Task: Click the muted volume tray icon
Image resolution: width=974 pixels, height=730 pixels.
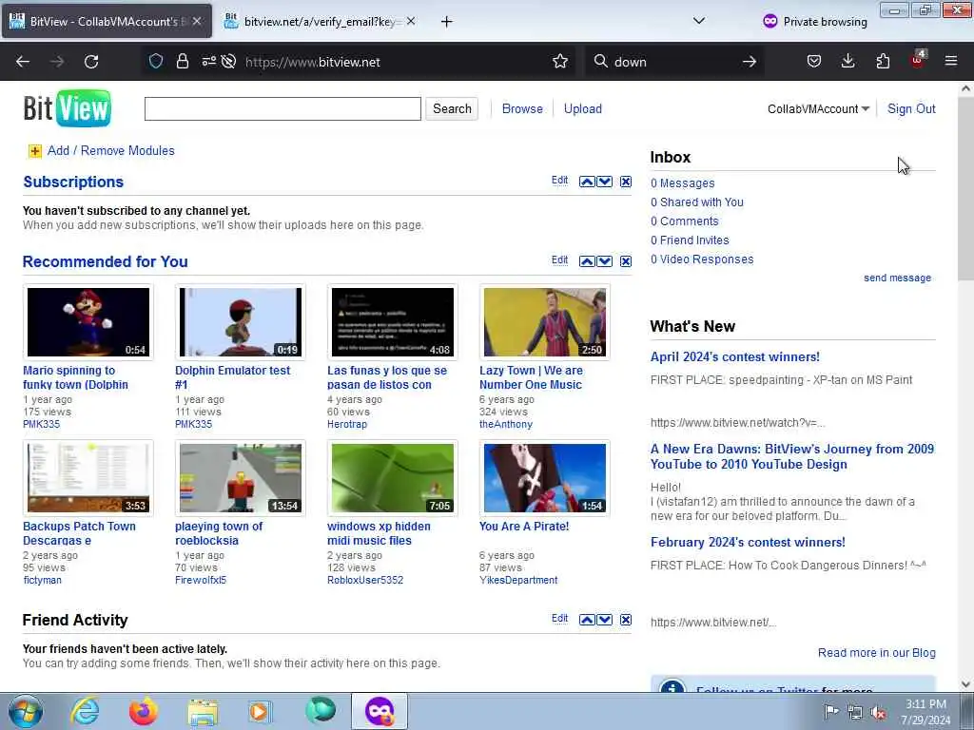Action: (878, 712)
